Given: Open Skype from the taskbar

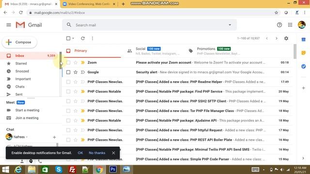Looking at the screenshot, I should (59, 170).
